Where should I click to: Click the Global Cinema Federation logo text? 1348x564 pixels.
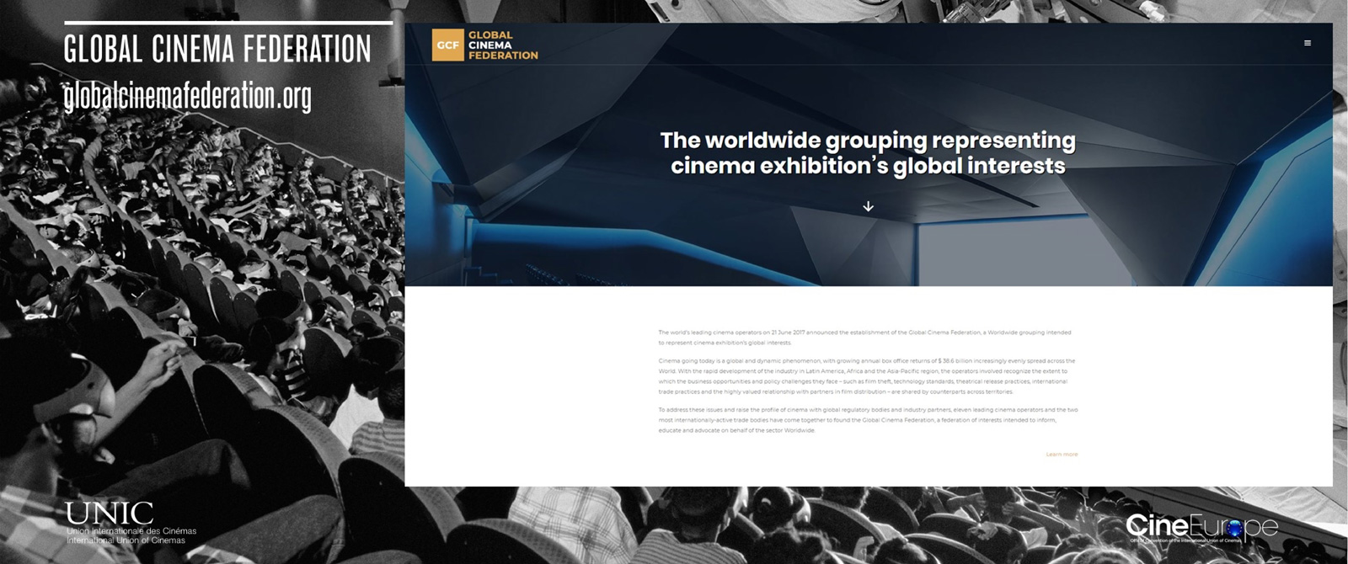[502, 45]
